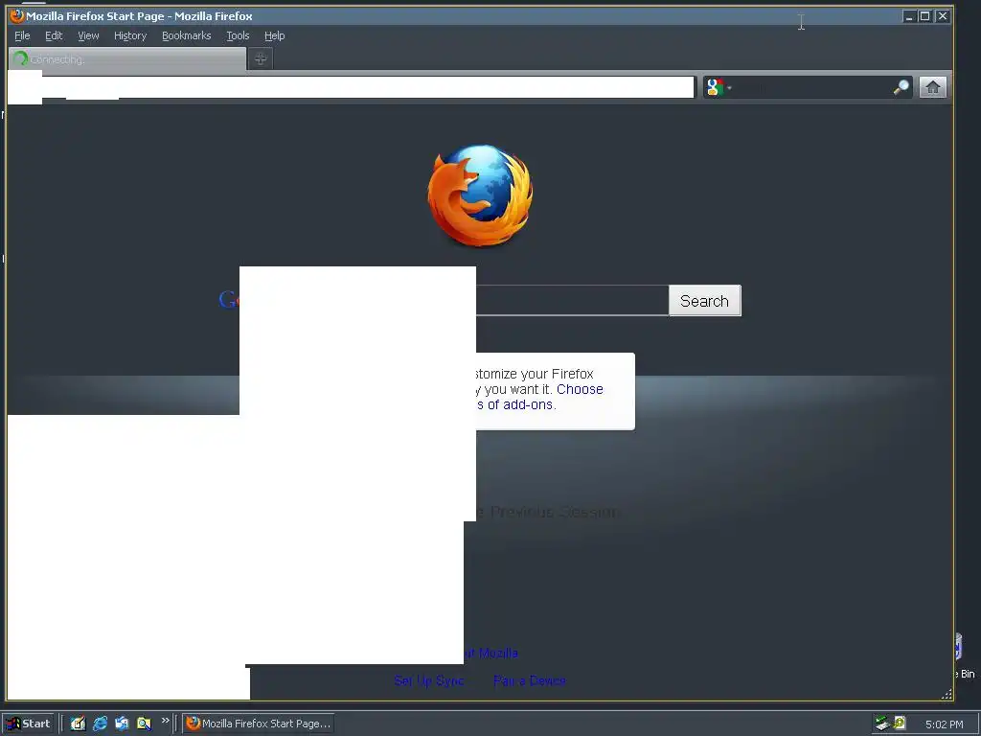Follow the 'of add-ons' link text
The image size is (981, 736).
point(521,405)
